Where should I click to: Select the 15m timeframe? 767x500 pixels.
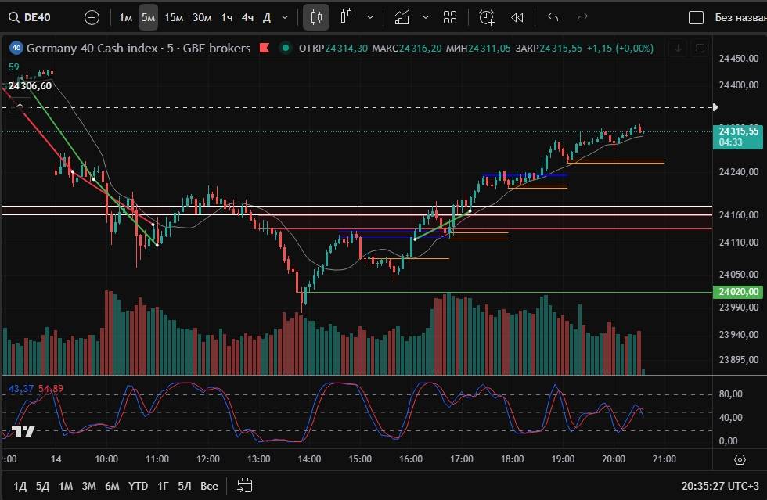tap(174, 17)
